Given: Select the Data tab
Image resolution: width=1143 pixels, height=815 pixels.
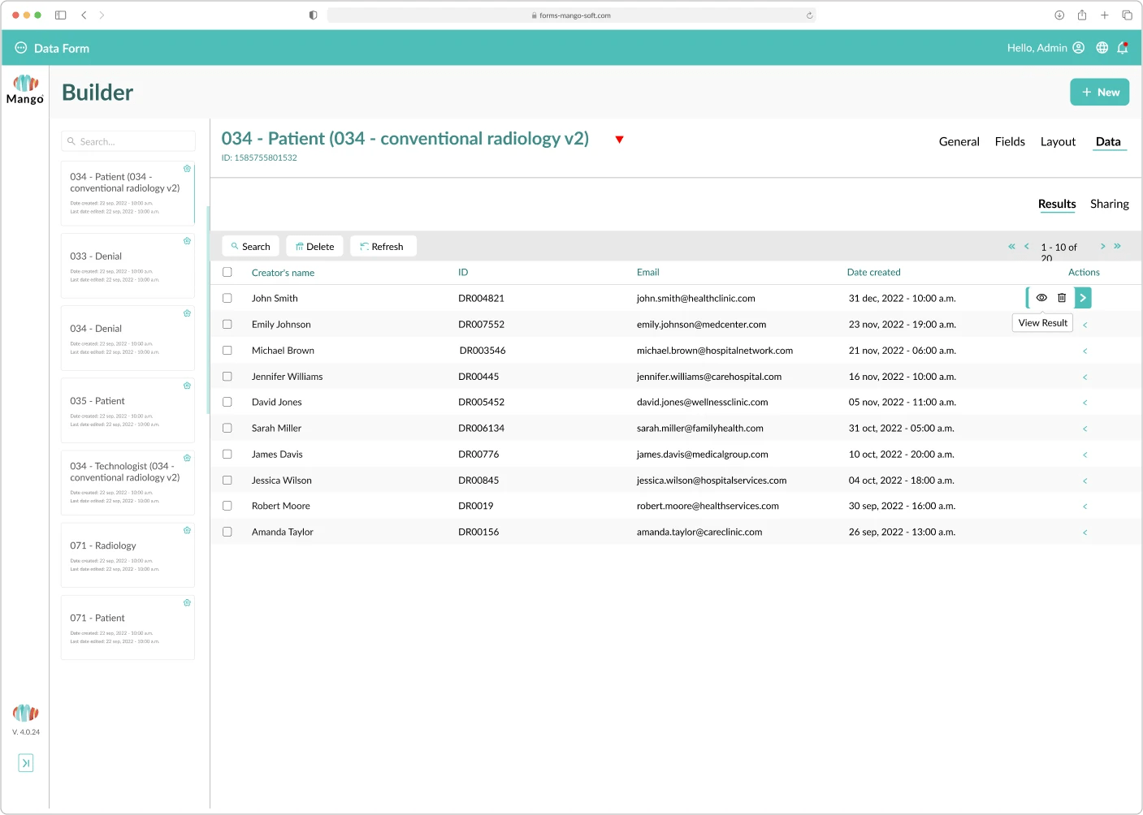Looking at the screenshot, I should coord(1108,141).
